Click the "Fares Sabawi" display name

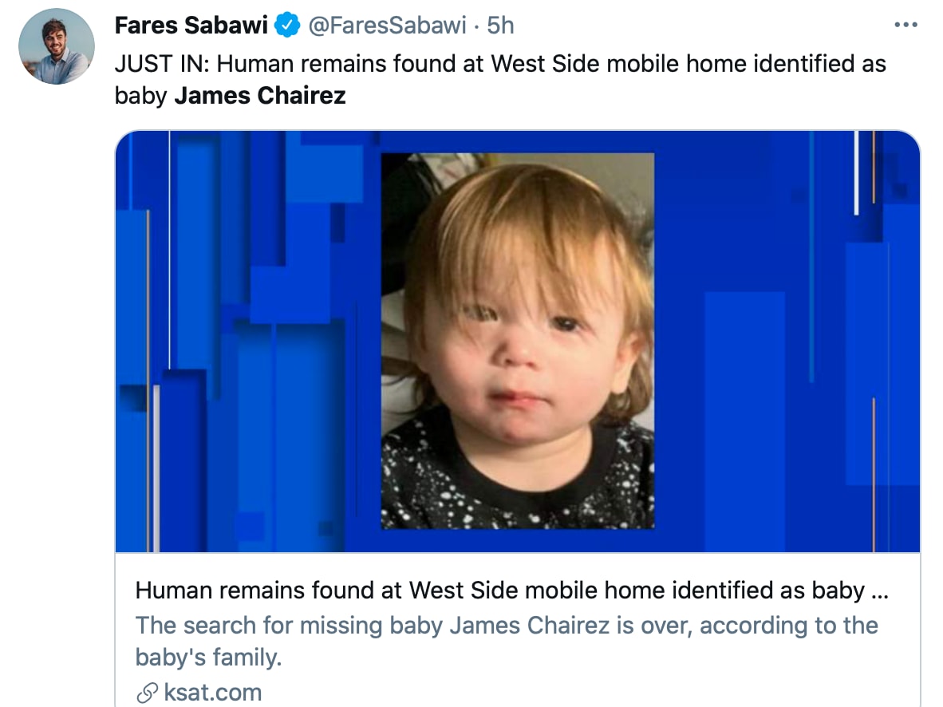coord(191,26)
